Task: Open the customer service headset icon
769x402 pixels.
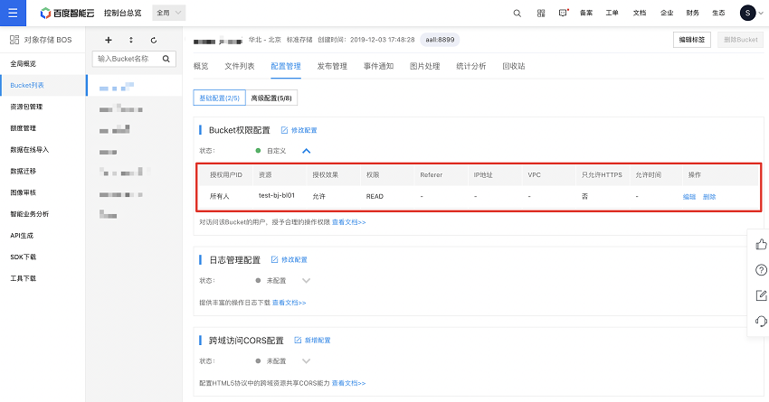Action: (x=761, y=322)
